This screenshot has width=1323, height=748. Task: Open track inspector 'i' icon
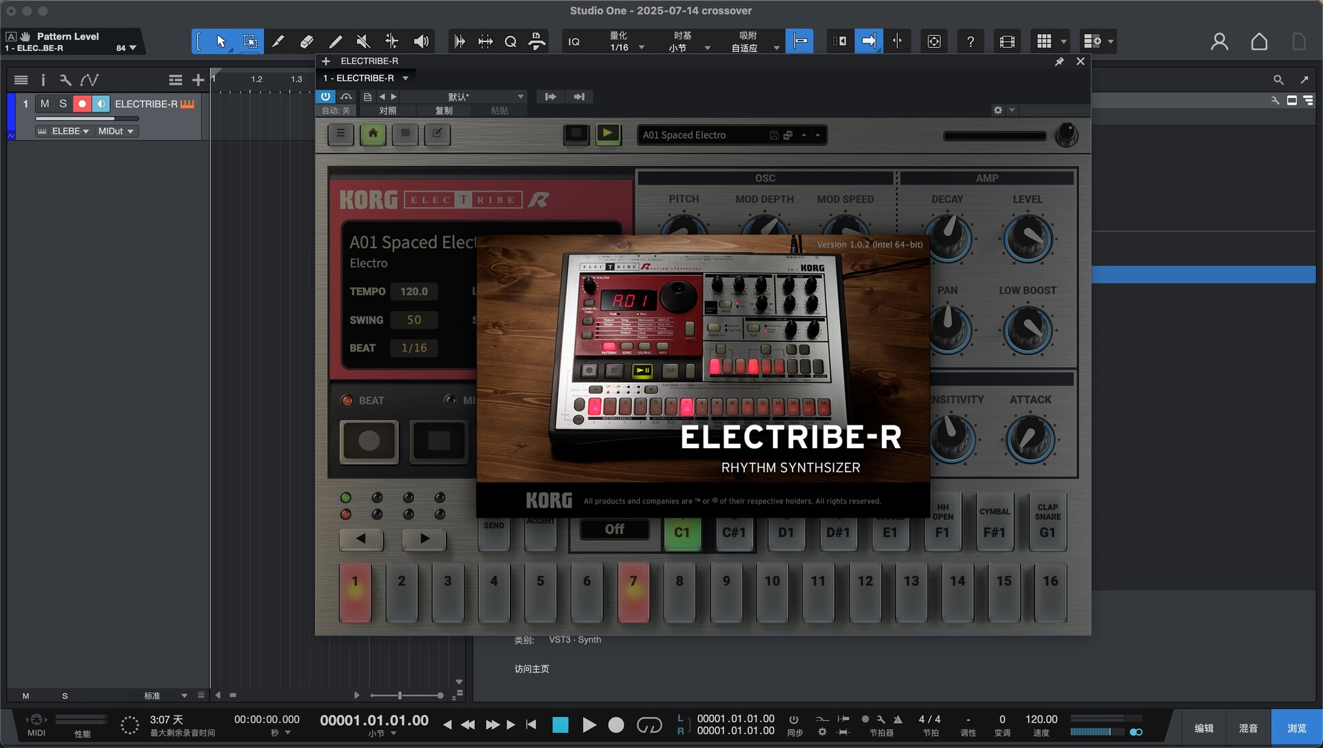click(x=43, y=80)
